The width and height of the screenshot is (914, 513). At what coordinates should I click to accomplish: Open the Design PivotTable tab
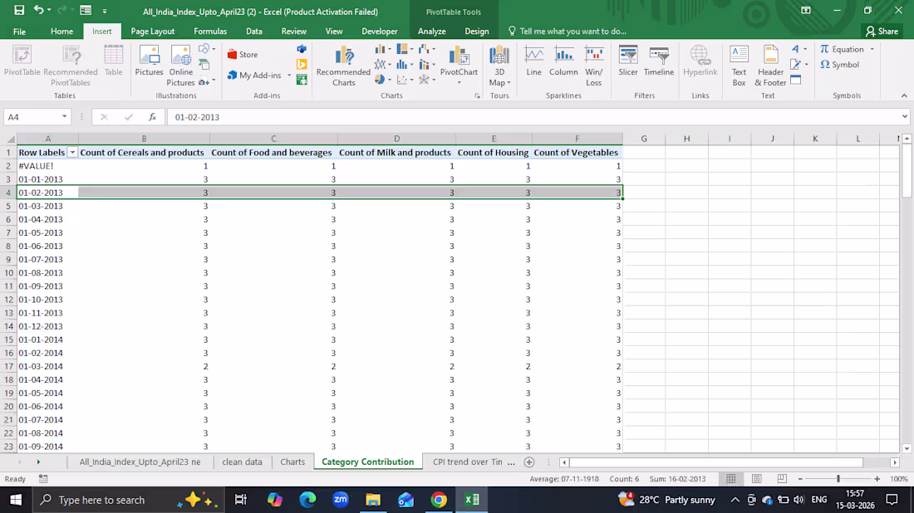pyautogui.click(x=476, y=32)
